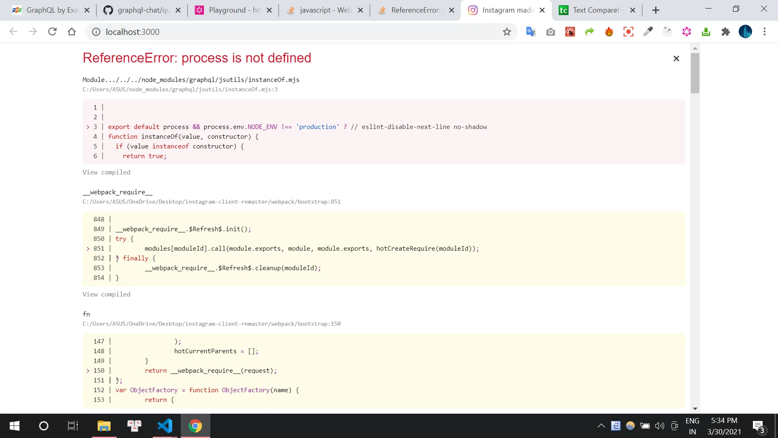Click the page vertical scrollbar thumb

(695, 73)
